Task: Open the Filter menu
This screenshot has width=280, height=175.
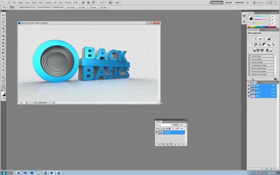Action: [x=41, y=3]
